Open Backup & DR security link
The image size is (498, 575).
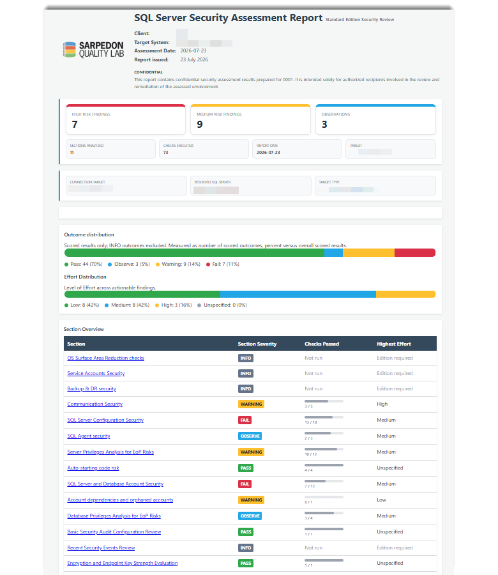pyautogui.click(x=91, y=388)
